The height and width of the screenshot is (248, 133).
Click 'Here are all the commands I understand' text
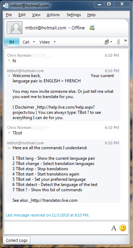coord(50,148)
